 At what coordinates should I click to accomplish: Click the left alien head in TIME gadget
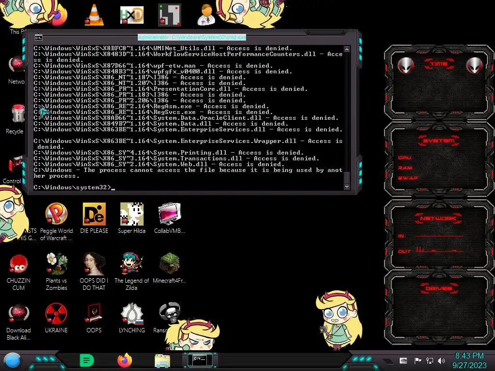406,66
